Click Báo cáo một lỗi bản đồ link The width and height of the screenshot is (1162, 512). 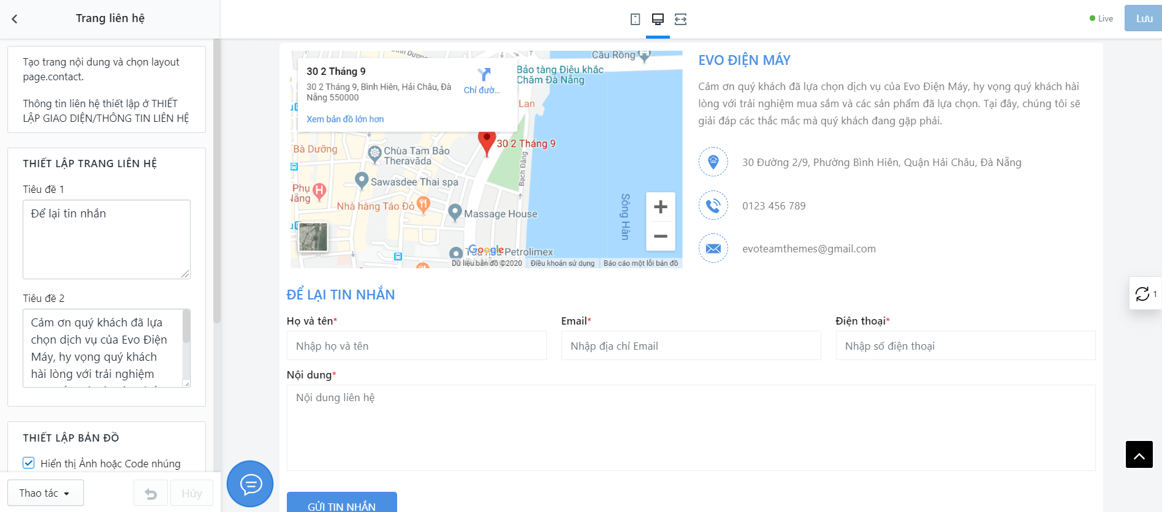point(641,263)
